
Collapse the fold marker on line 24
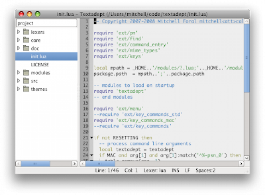coord(92,155)
